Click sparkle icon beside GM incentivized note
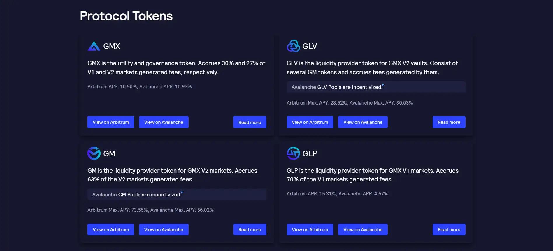 tap(182, 192)
